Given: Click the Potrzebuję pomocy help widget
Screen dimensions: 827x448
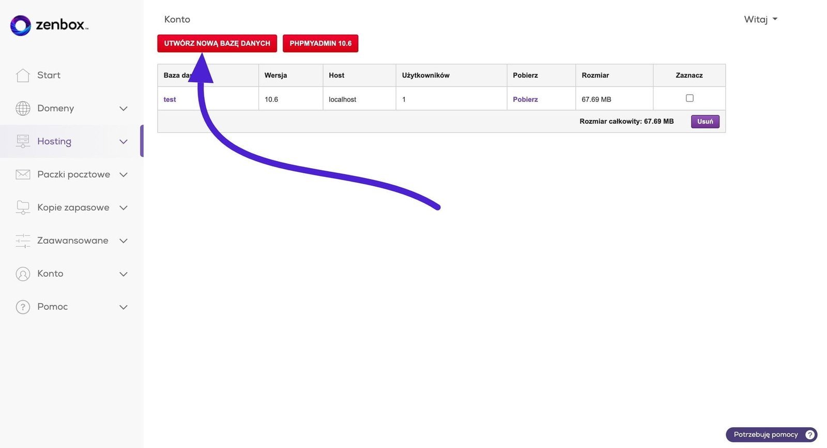Looking at the screenshot, I should pos(771,435).
